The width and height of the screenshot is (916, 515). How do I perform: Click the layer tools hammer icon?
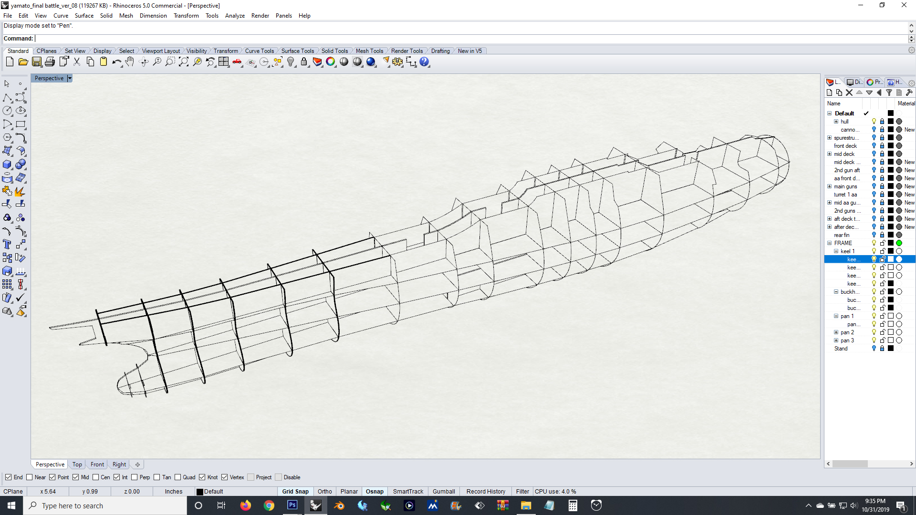point(909,93)
